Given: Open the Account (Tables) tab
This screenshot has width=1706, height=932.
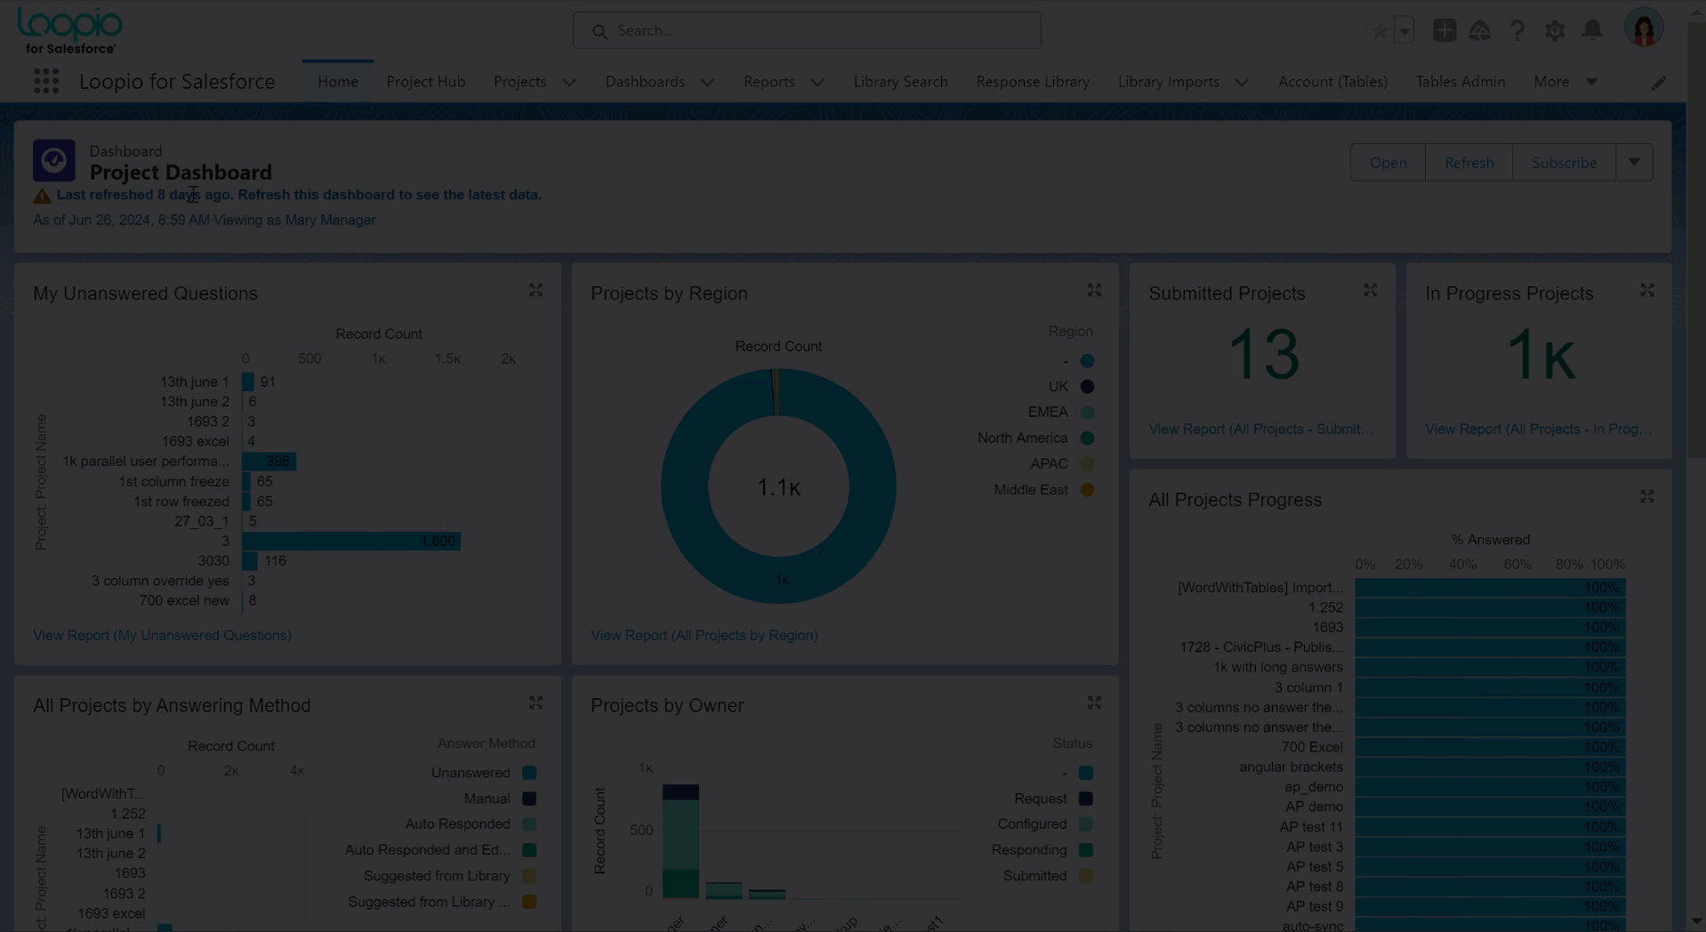Looking at the screenshot, I should tap(1332, 82).
